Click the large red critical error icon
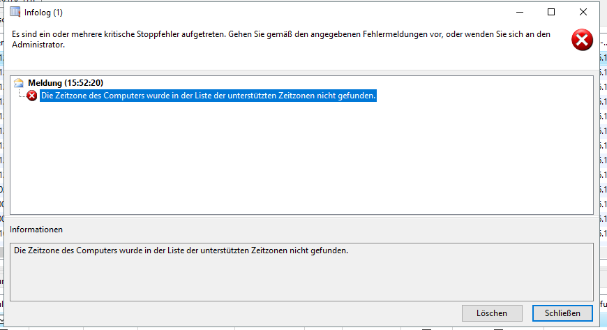 pos(581,40)
